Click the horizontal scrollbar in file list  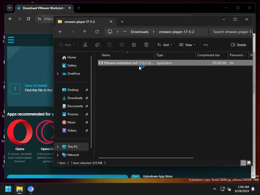tap(146, 158)
